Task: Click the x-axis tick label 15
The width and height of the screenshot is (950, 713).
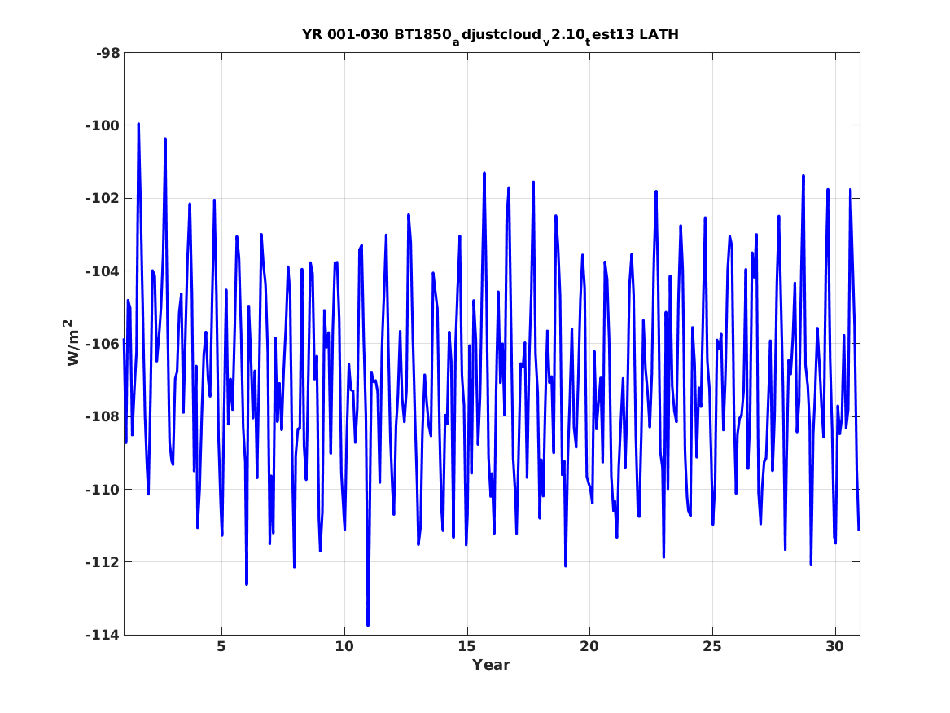Action: coord(467,647)
